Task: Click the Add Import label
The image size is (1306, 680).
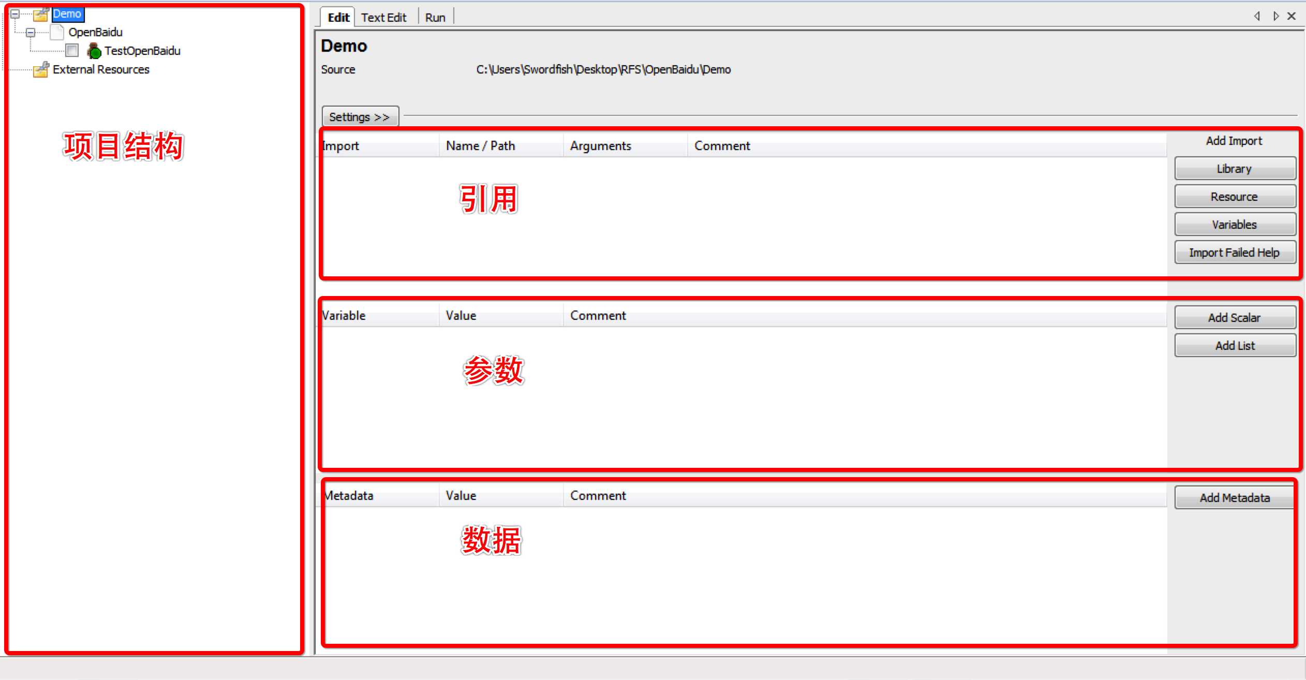Action: [1234, 141]
